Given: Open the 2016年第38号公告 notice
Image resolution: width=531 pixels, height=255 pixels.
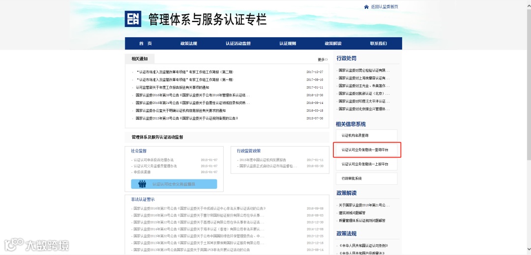Looking at the screenshot, I should (193, 95).
